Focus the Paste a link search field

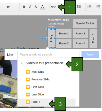click(48, 54)
